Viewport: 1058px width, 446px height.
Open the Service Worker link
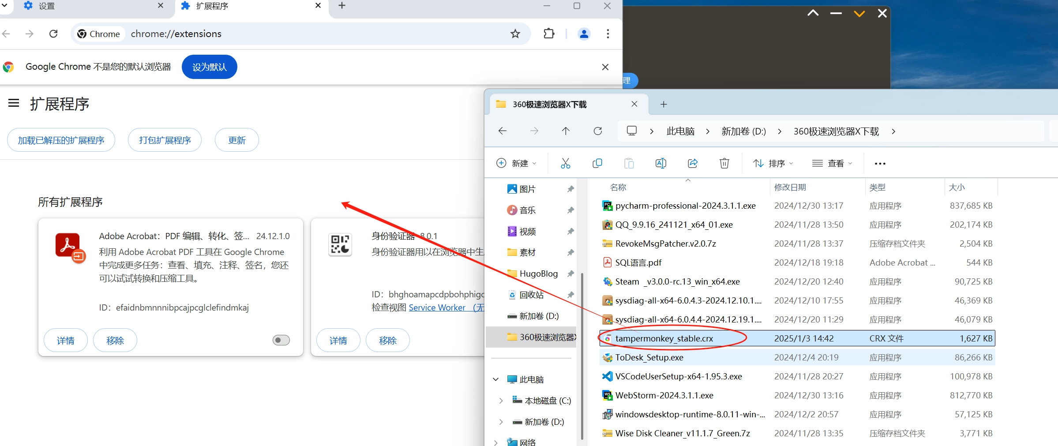(446, 307)
